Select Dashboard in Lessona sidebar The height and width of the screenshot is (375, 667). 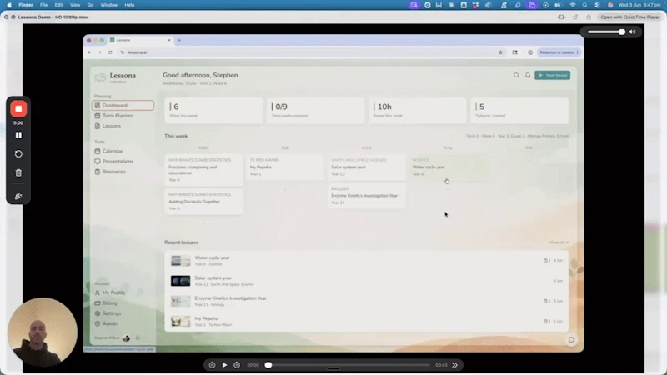coord(123,106)
